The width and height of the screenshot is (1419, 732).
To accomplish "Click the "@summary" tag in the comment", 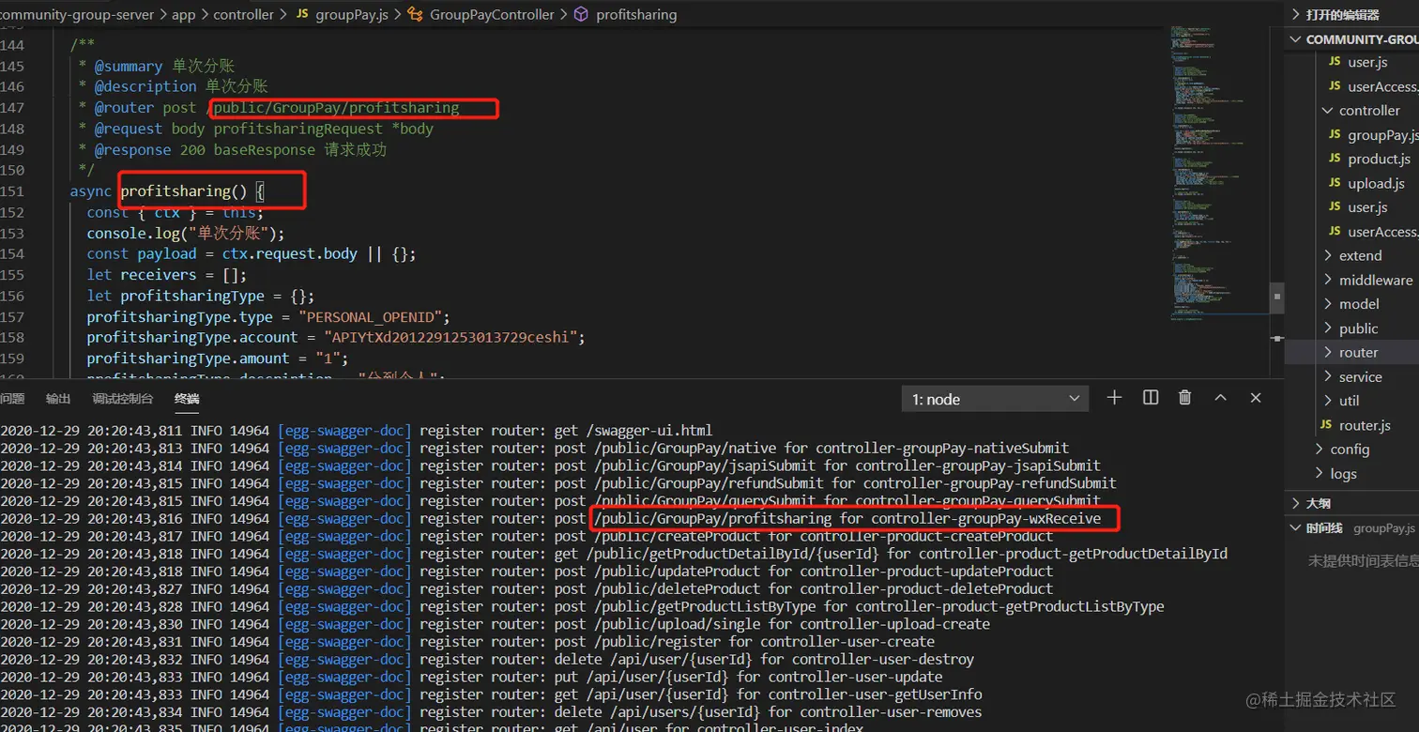I will [129, 67].
